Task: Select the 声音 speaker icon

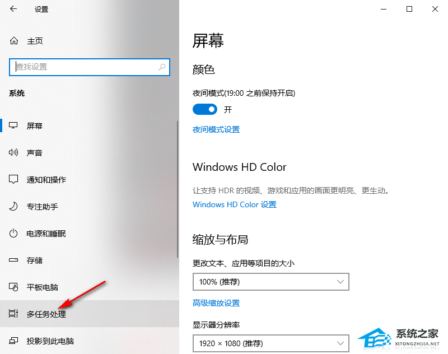Action: (13, 152)
